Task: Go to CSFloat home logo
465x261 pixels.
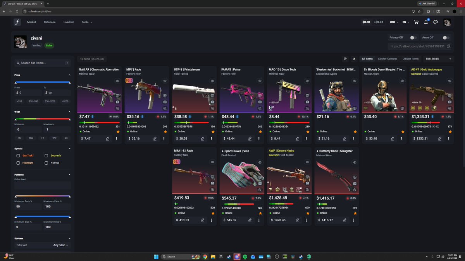Action: [17, 22]
